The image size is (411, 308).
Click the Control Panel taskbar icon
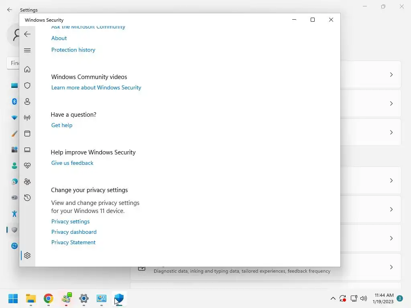coord(102,298)
